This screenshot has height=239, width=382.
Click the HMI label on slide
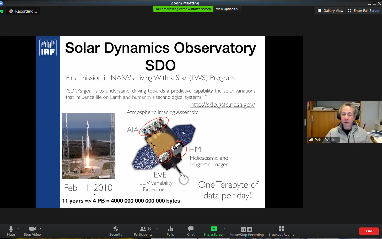click(x=196, y=149)
